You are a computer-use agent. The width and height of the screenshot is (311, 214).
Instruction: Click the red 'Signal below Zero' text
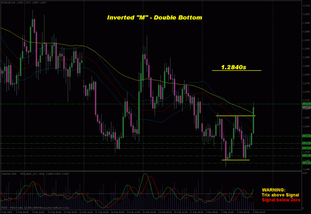point(281,200)
